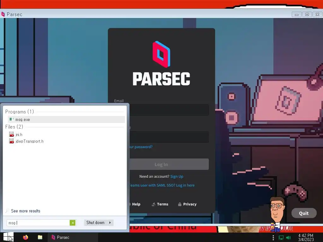Viewport: 323px width, 242px height.
Task: Open File Explorer from the taskbar
Action: 40,237
